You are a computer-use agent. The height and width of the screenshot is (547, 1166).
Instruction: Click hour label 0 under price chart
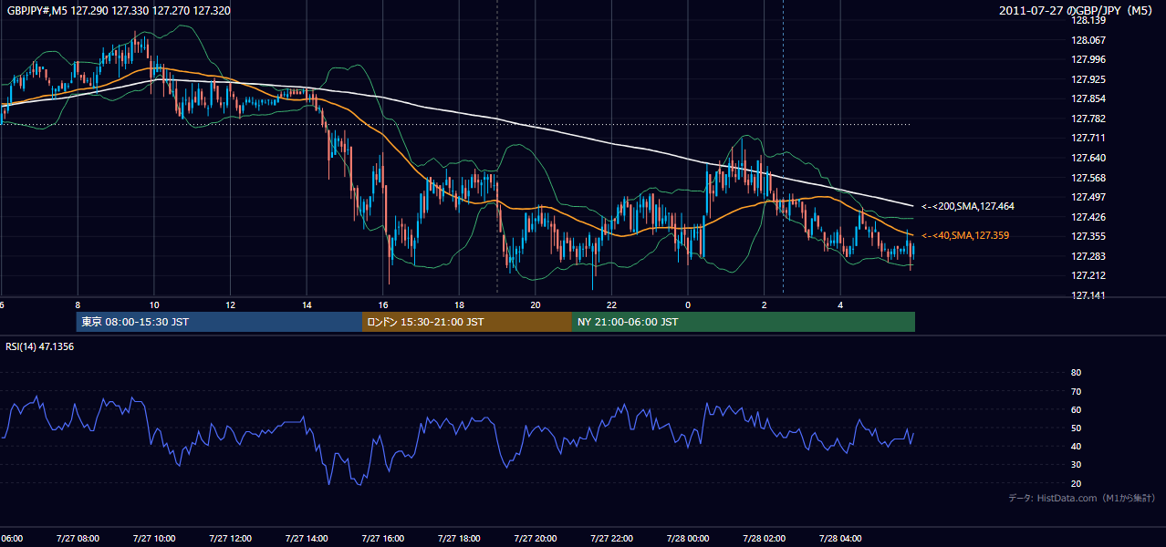[688, 304]
